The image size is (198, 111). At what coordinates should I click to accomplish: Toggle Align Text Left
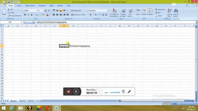pyautogui.click(x=54, y=15)
